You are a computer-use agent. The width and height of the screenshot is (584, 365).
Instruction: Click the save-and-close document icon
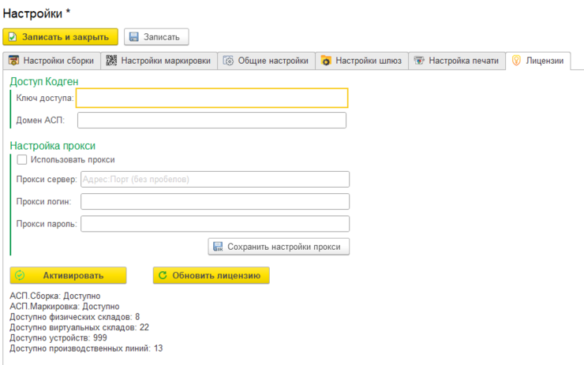pyautogui.click(x=13, y=37)
